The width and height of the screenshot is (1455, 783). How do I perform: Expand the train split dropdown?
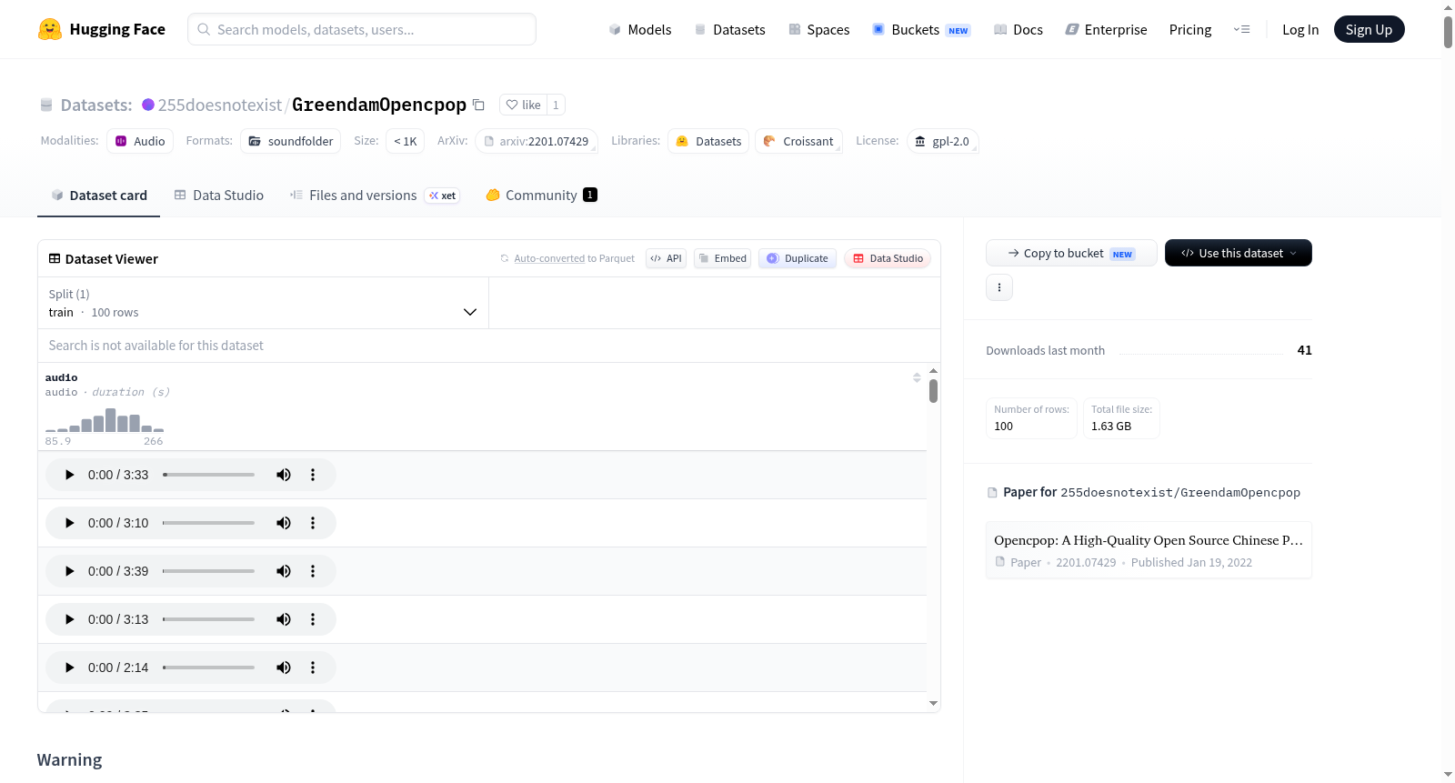[x=263, y=303]
